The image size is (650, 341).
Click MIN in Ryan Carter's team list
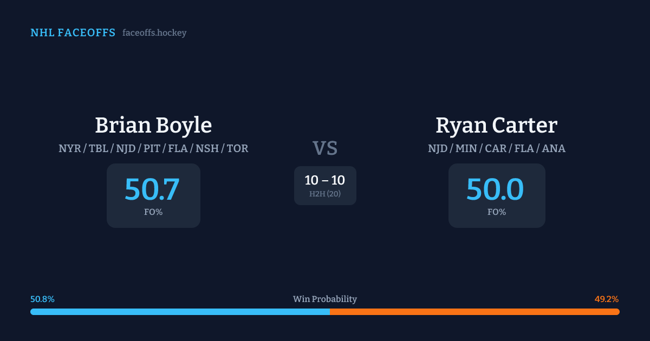coord(467,148)
